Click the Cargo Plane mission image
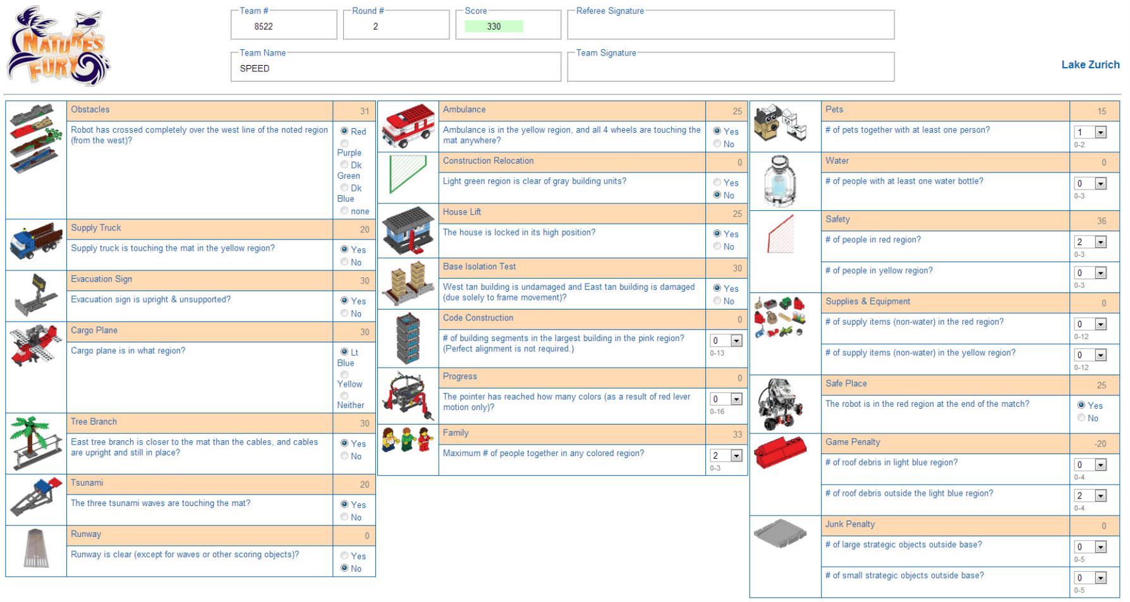 36,345
